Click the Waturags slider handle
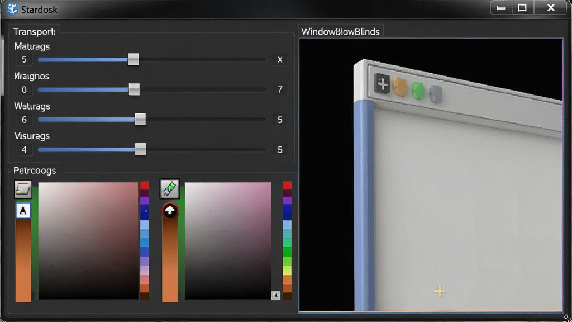Viewport: 572px width, 322px height. pos(140,120)
